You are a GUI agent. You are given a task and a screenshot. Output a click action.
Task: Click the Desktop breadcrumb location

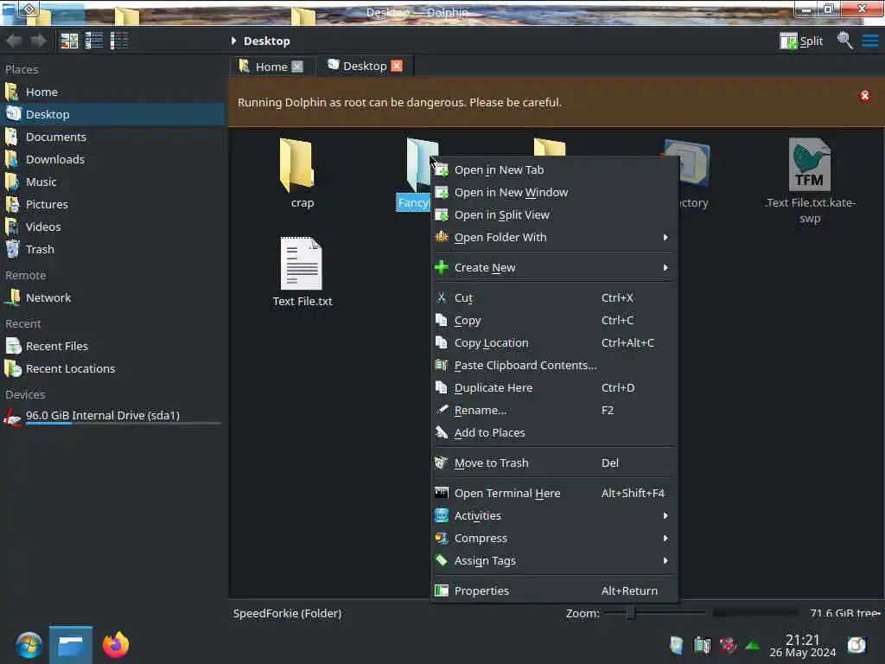point(266,41)
